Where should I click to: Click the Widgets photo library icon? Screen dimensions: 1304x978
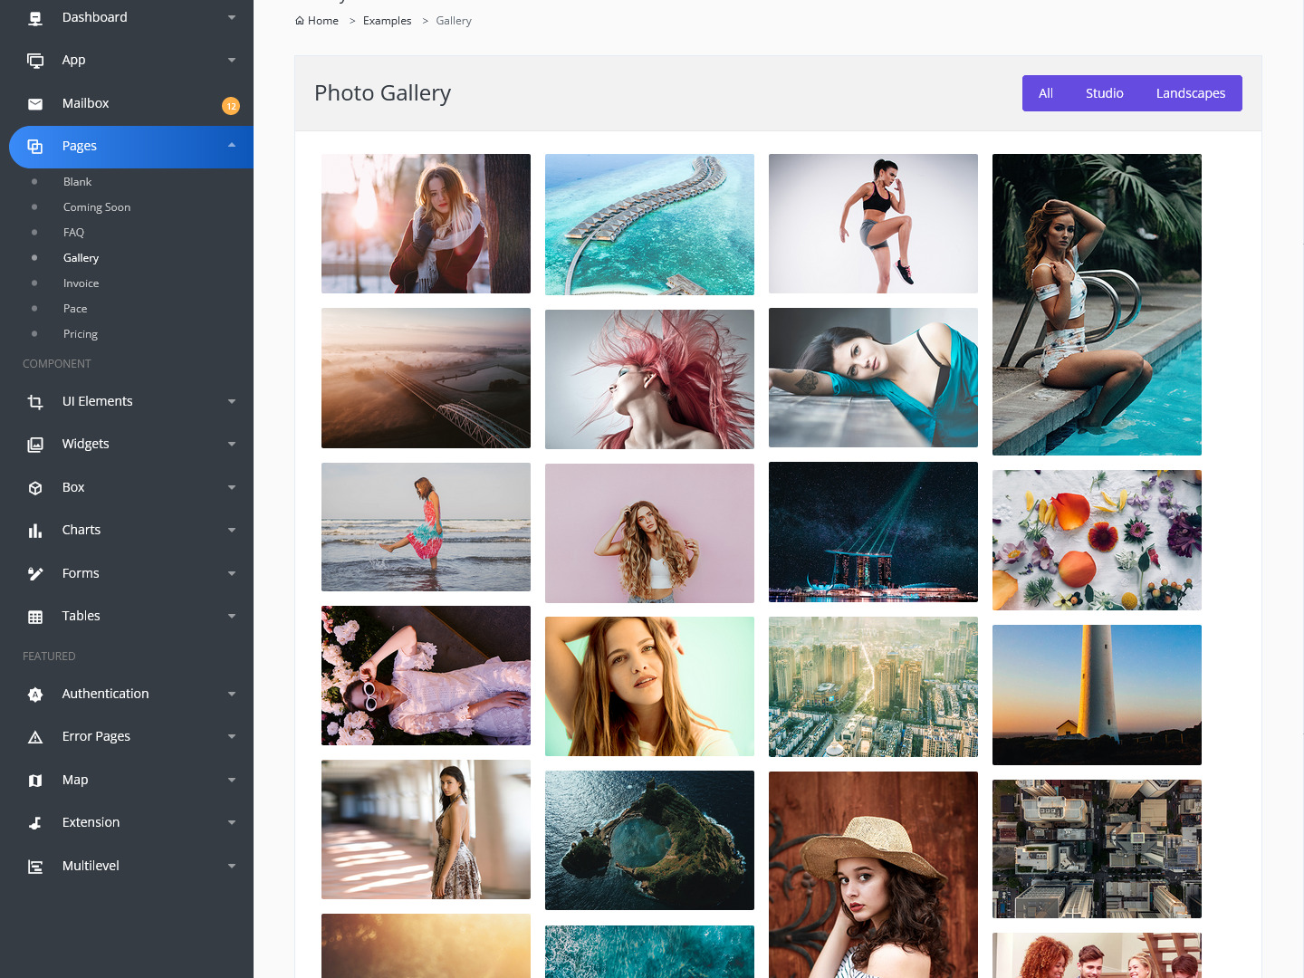tap(35, 445)
